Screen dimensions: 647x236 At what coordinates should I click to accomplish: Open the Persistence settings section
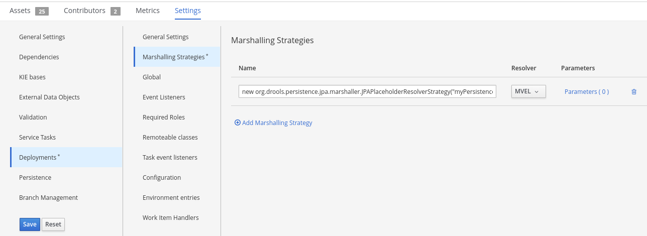[x=35, y=178]
